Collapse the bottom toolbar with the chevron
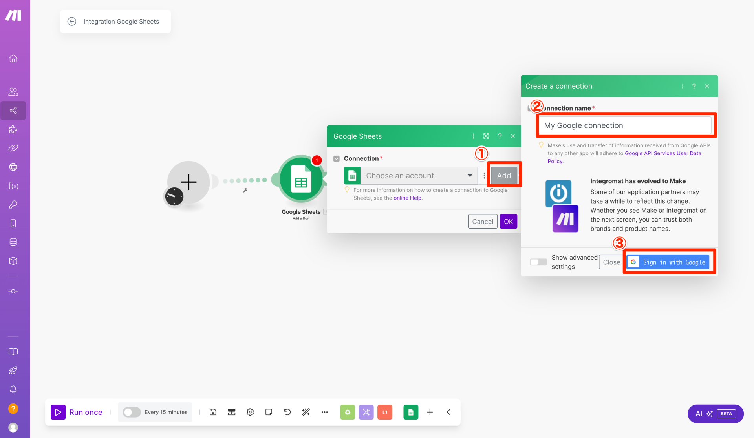This screenshot has width=754, height=438. 448,412
